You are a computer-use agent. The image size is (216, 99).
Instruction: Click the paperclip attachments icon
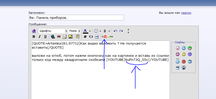pyautogui.click(x=105, y=31)
